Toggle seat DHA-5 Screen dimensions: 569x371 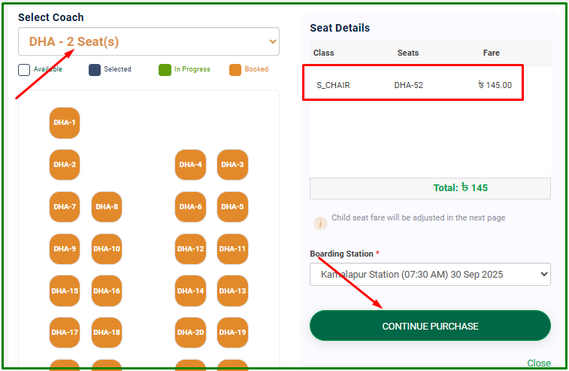(x=232, y=207)
